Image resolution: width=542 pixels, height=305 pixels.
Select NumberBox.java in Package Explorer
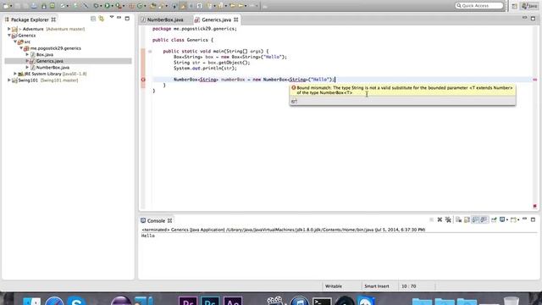53,68
